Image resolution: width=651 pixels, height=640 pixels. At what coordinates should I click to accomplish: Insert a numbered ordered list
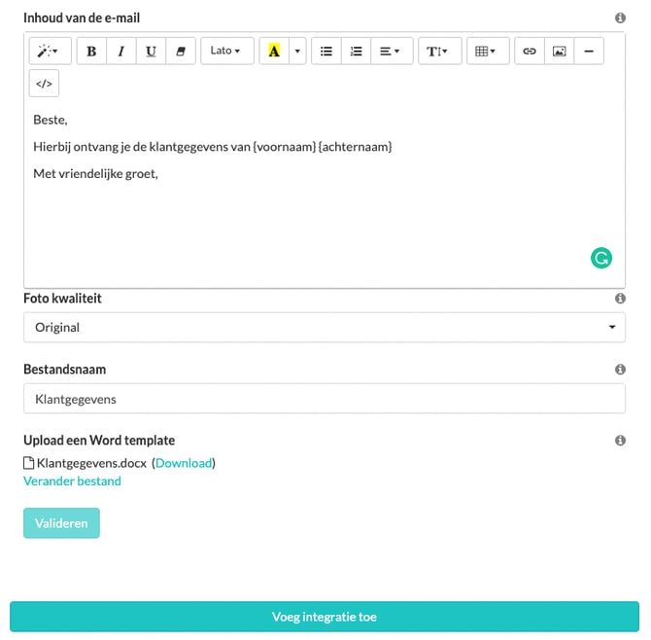pos(356,51)
